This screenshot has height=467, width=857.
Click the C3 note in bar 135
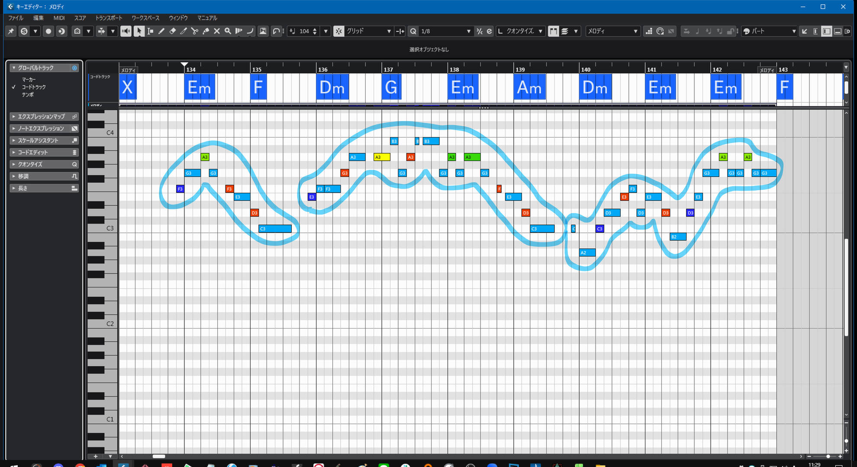point(275,229)
